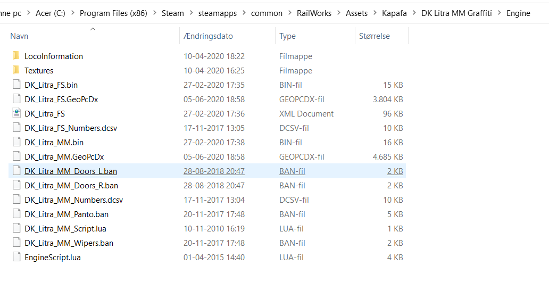Image resolution: width=549 pixels, height=290 pixels.
Task: Click the Textures folder icon
Action: [x=16, y=70]
